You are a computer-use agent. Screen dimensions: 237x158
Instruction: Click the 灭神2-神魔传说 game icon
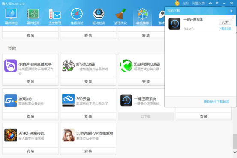[x=11, y=135]
